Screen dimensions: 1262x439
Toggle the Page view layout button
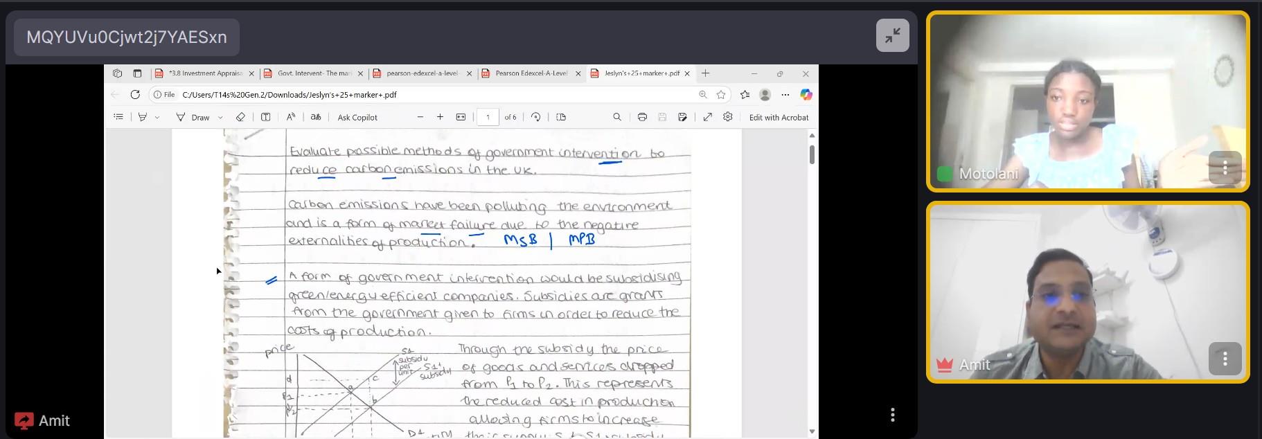561,117
